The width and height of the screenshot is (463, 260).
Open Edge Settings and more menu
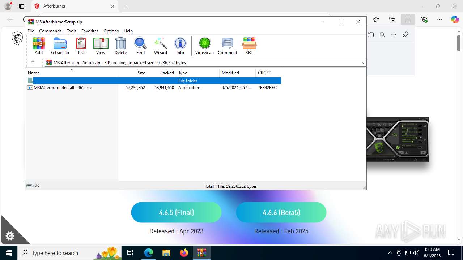[439, 19]
